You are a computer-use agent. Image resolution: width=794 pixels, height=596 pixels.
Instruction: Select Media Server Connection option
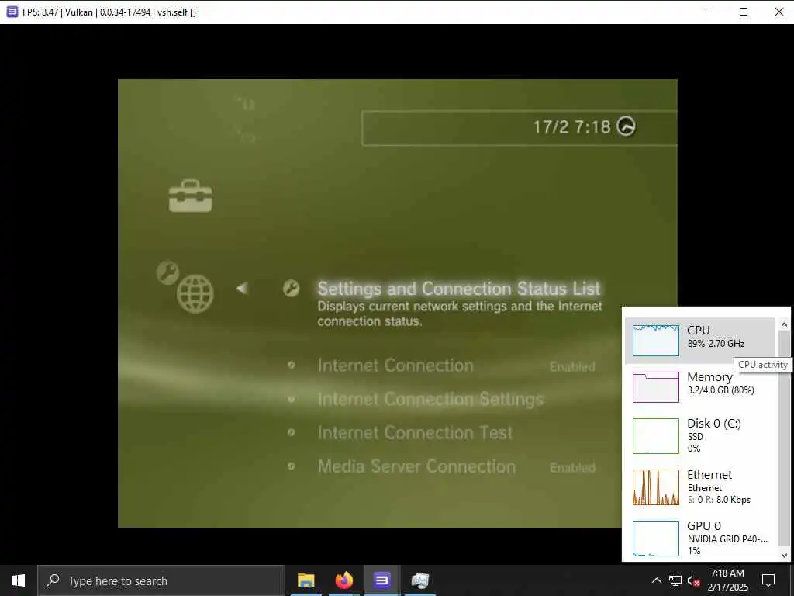tap(416, 466)
